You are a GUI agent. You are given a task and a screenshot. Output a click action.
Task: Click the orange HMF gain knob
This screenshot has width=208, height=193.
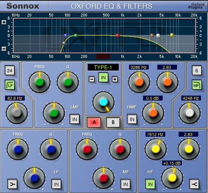(x=153, y=113)
